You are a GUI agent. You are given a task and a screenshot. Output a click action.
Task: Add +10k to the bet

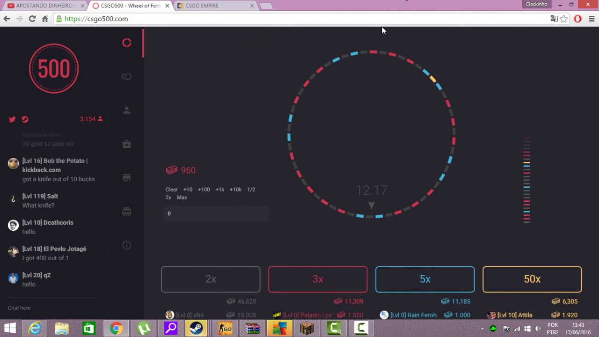pos(235,190)
